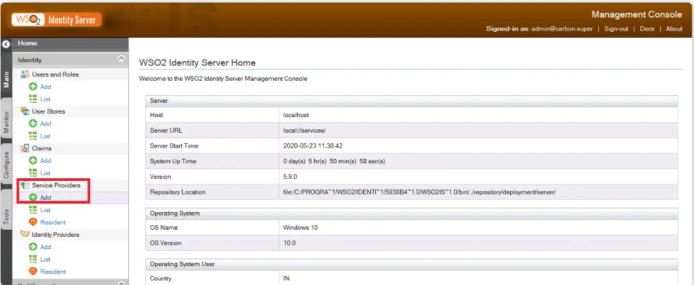Click the OS Name value Windows 10
Screen dimensions: 694x285
click(300, 228)
